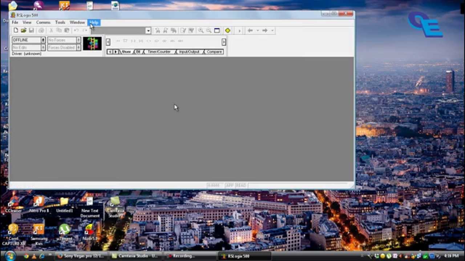Open the View menu
The height and width of the screenshot is (261, 465).
[x=27, y=22]
